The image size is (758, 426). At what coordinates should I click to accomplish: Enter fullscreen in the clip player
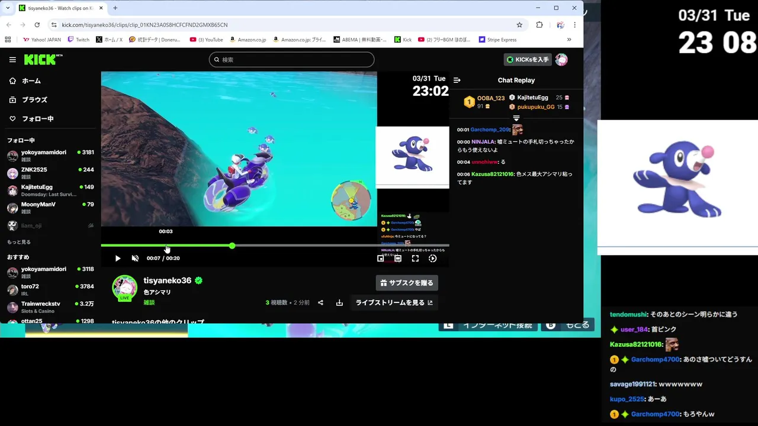click(x=415, y=259)
